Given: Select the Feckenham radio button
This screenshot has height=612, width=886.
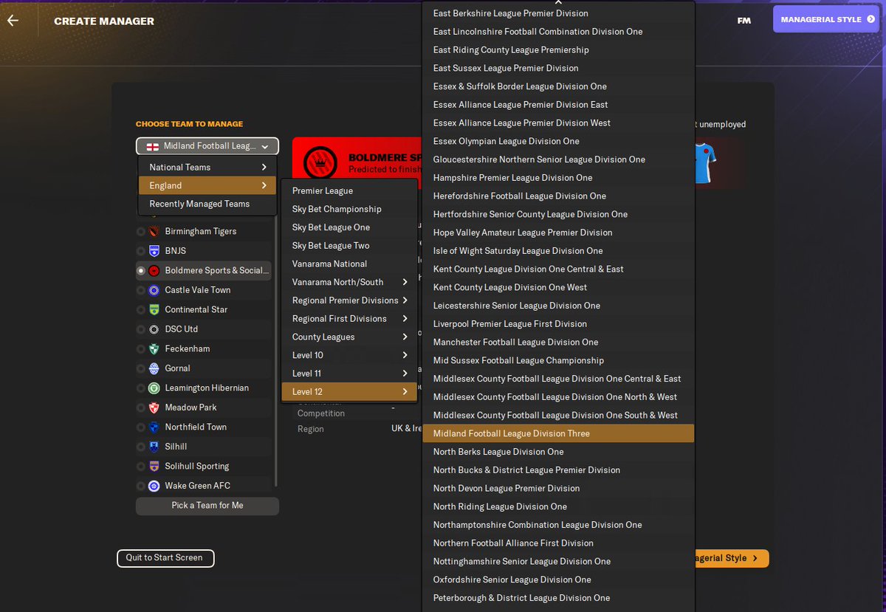Looking at the screenshot, I should click(140, 348).
